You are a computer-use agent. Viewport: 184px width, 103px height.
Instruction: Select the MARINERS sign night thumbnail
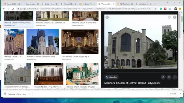[x=49, y=74]
